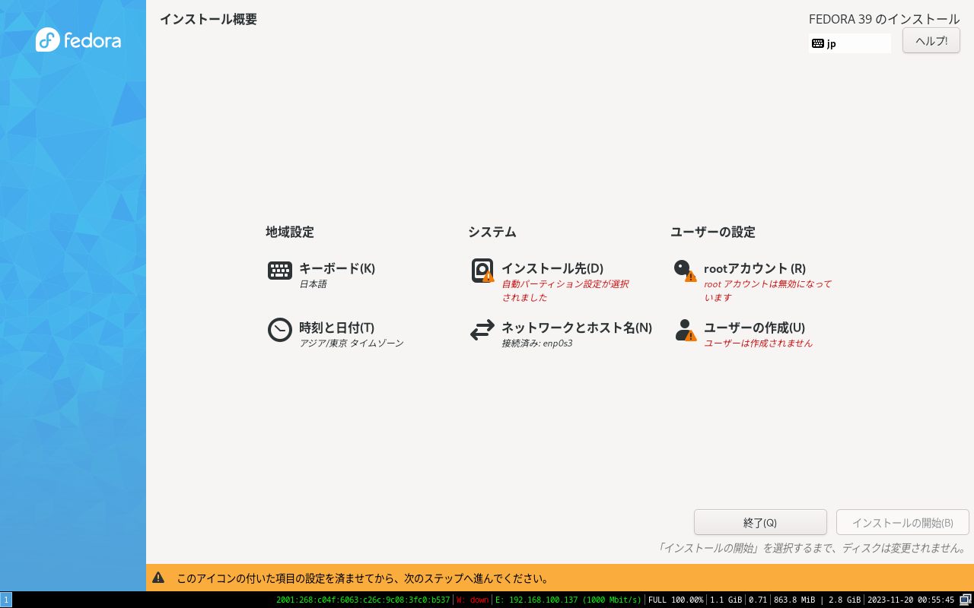Click the IPv6 address in the status bar
This screenshot has height=608, width=974.
tap(363, 600)
